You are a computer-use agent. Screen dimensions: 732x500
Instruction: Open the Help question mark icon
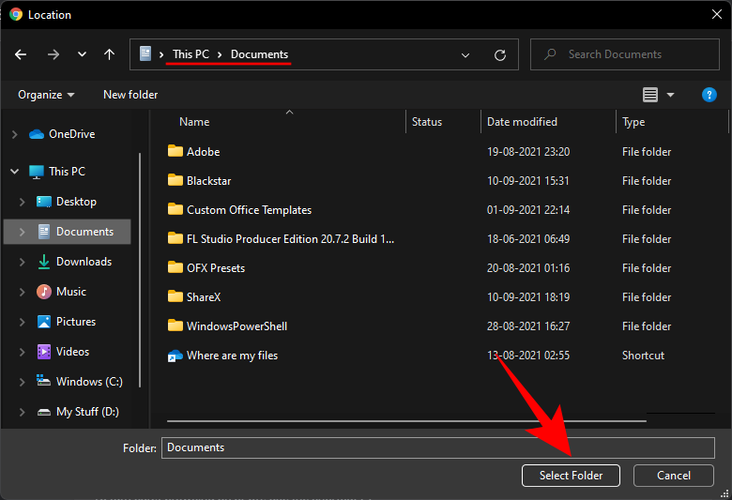(x=709, y=95)
